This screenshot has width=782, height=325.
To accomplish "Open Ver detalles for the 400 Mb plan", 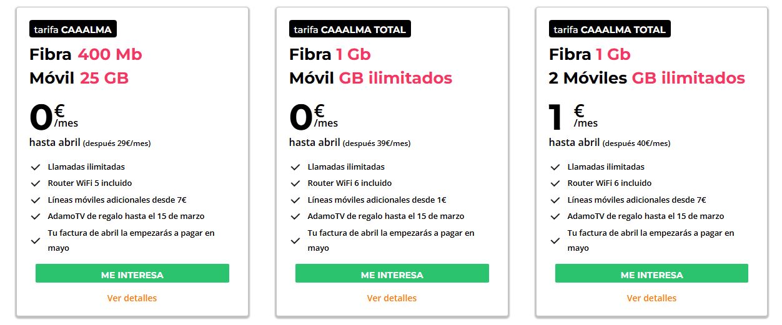I will tap(132, 298).
